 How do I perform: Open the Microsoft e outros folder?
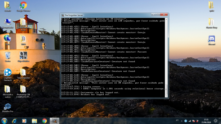pyautogui.click(x=7, y=91)
